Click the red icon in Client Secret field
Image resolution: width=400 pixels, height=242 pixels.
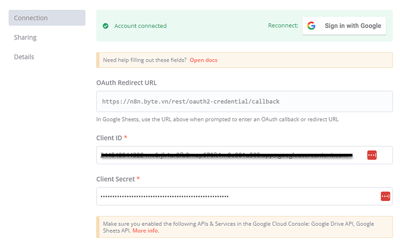tap(385, 196)
